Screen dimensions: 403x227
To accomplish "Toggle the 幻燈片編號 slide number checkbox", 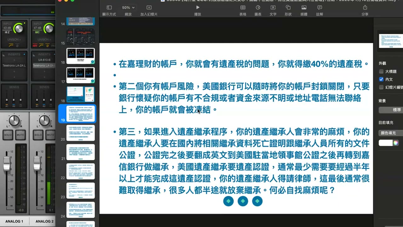I will pyautogui.click(x=381, y=87).
